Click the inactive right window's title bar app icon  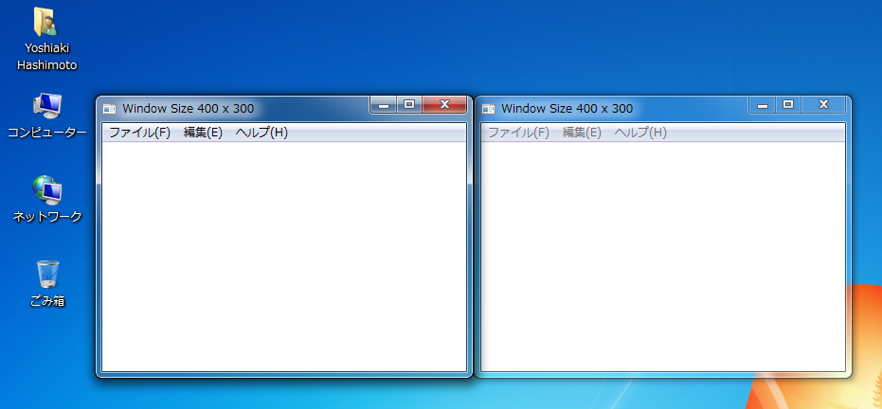coord(489,109)
